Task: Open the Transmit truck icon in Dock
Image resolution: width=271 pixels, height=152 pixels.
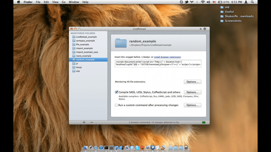Action: click(163, 148)
